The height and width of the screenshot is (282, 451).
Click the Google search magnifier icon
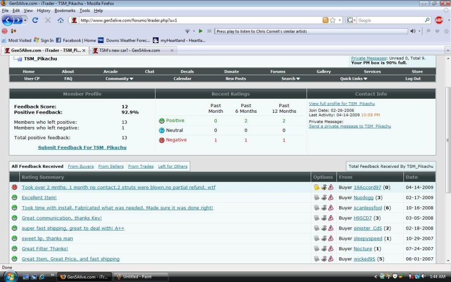click(x=427, y=20)
